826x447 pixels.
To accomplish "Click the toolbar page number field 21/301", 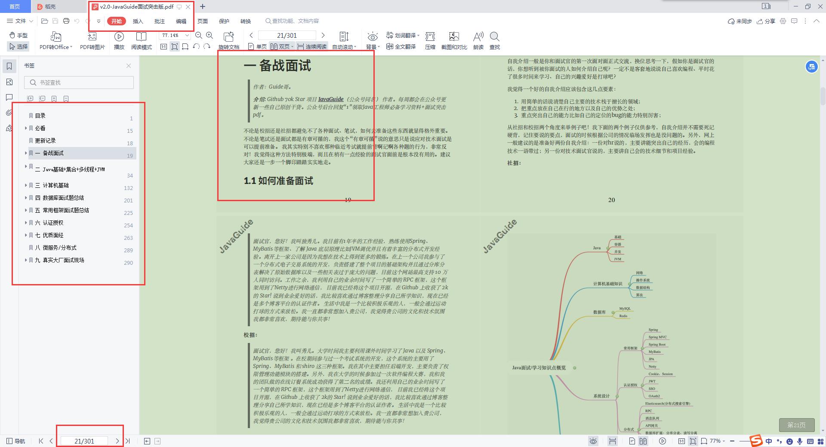I will click(x=287, y=35).
